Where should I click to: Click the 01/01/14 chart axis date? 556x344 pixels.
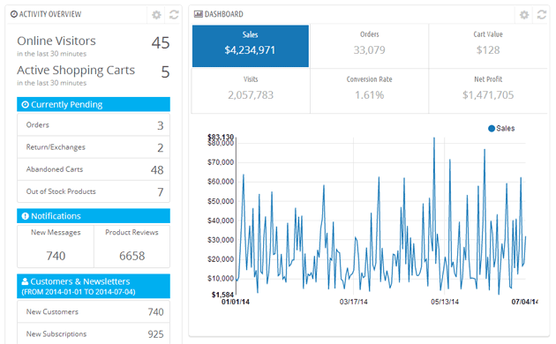tap(236, 302)
